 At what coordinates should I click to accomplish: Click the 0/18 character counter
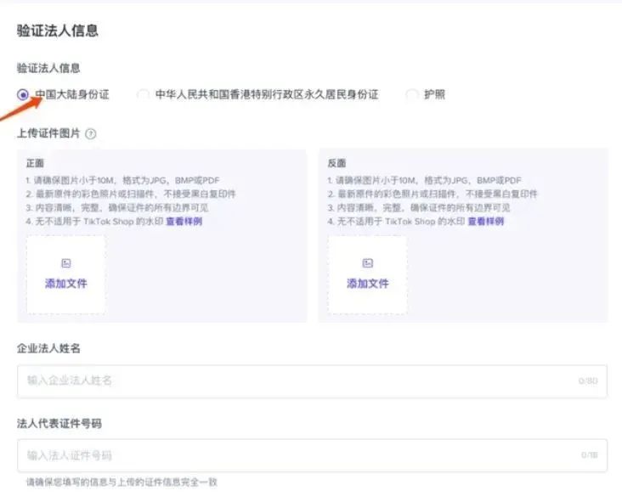tap(589, 455)
